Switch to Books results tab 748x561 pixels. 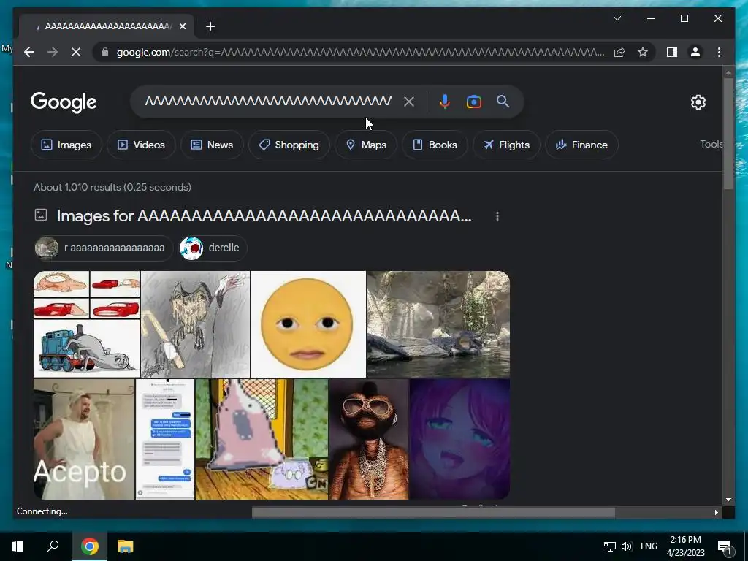point(435,145)
